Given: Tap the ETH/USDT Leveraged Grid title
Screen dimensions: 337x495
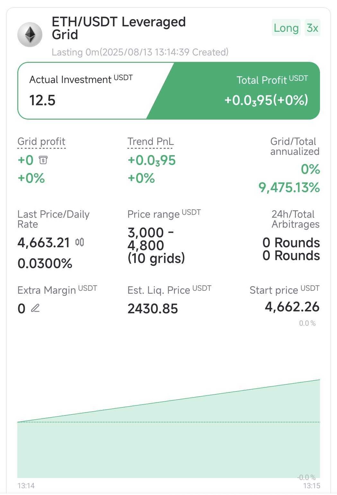Looking at the screenshot, I should pyautogui.click(x=119, y=28).
